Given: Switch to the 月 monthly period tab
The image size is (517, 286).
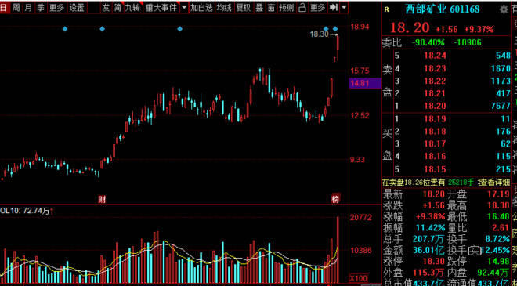Looking at the screenshot, I should pyautogui.click(x=28, y=7).
